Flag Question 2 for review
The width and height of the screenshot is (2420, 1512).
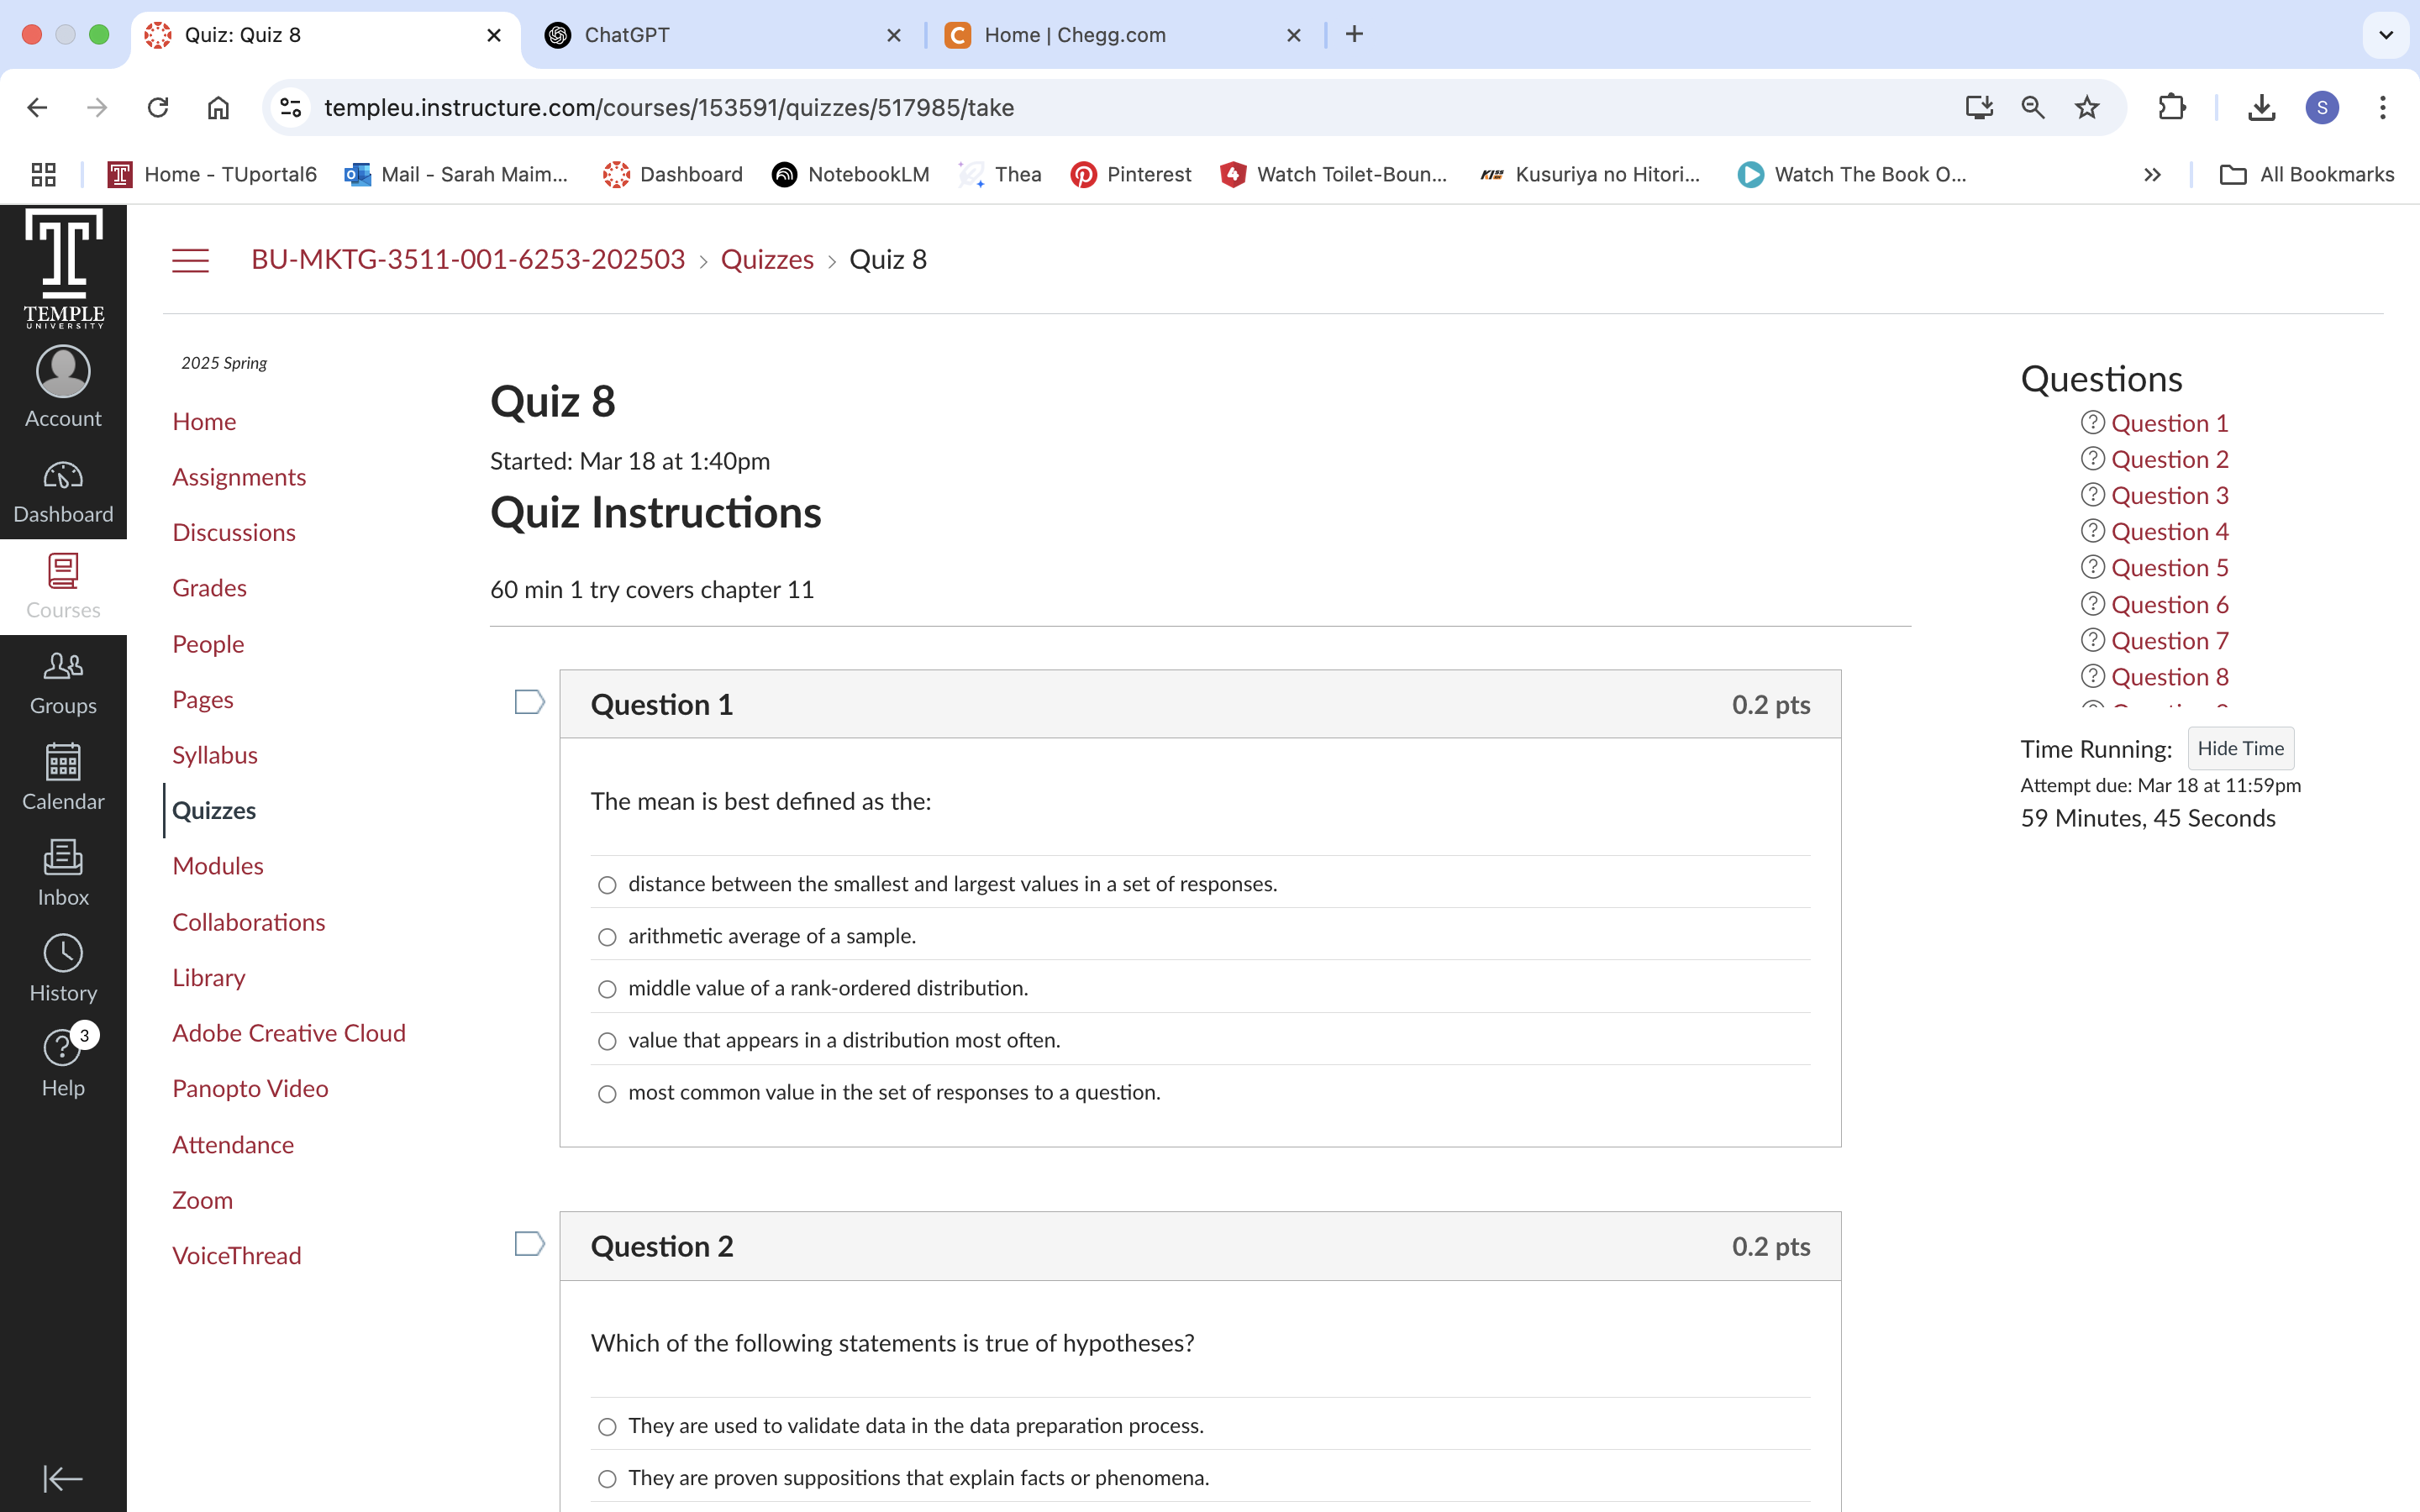click(x=529, y=1243)
